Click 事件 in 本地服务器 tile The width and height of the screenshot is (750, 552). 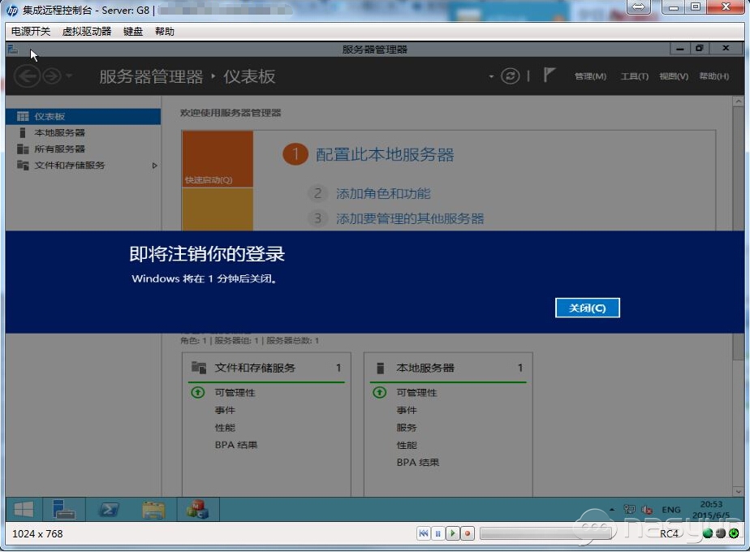[407, 410]
